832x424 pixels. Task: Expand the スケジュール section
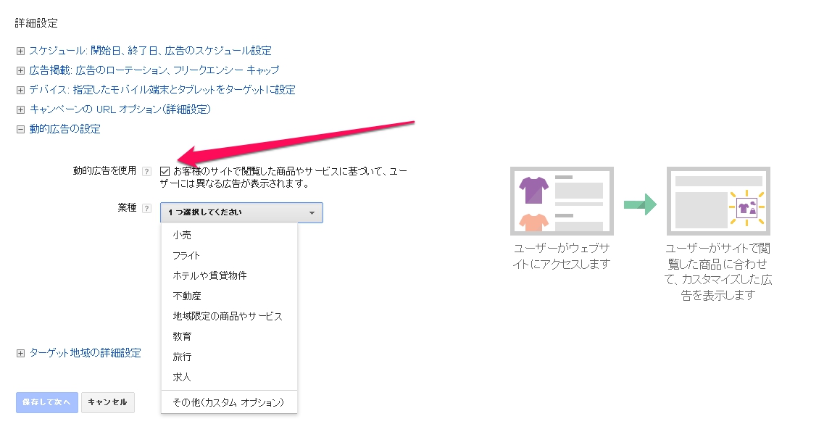(x=21, y=51)
